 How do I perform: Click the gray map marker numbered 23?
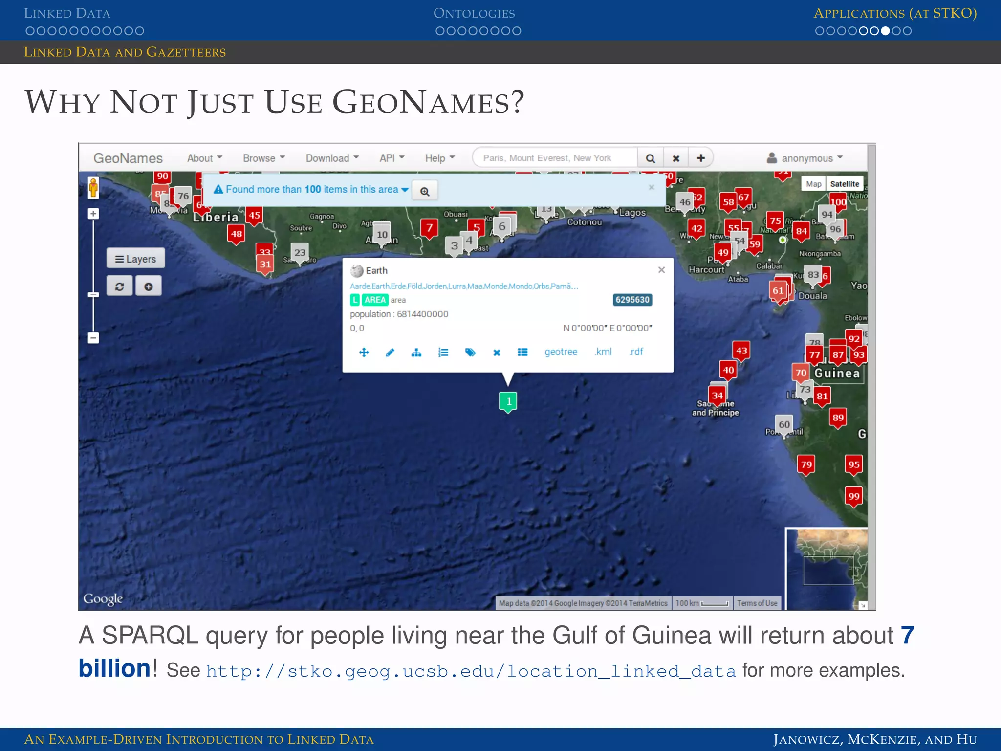(x=300, y=253)
